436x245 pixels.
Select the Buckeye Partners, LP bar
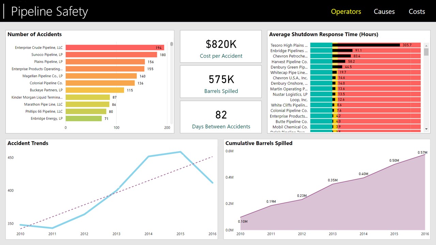pos(95,90)
